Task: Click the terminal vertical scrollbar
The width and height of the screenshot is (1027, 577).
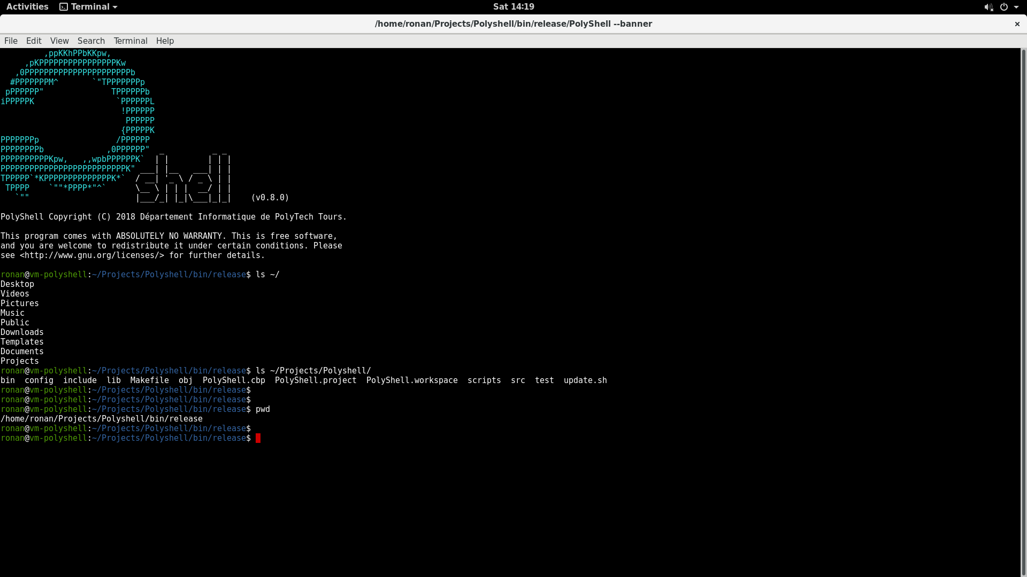Action: [1024, 313]
